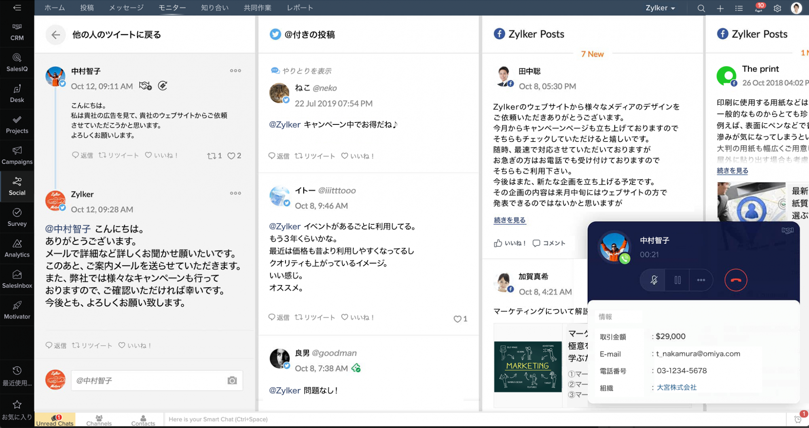The width and height of the screenshot is (809, 428).
Task: Select Social in the sidebar
Action: click(x=17, y=187)
